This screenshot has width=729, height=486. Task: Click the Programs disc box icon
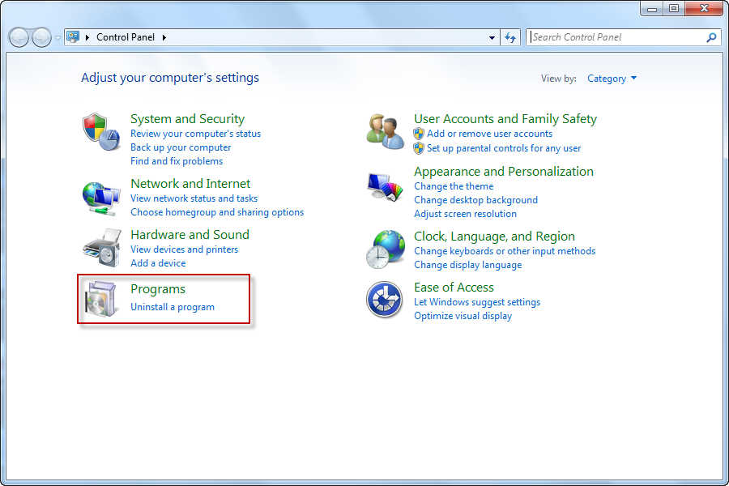click(x=100, y=299)
